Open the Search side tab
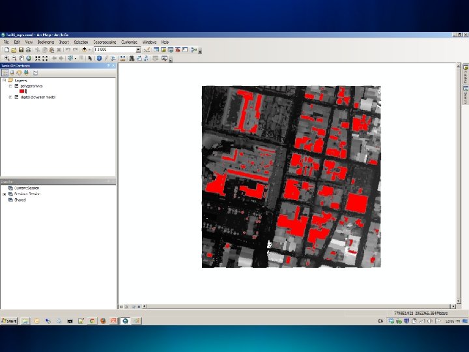Screen dimensions: 469x352 coord(466,95)
